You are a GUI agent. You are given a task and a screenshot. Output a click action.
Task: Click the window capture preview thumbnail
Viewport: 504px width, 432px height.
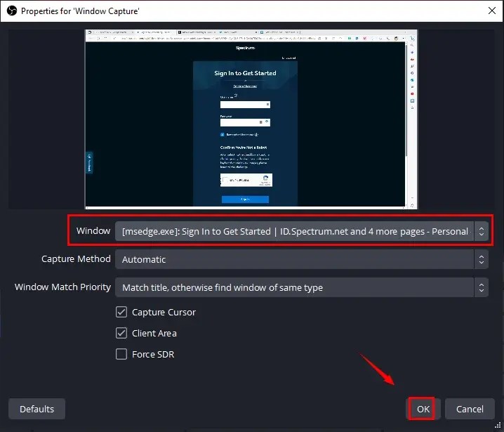tap(251, 119)
